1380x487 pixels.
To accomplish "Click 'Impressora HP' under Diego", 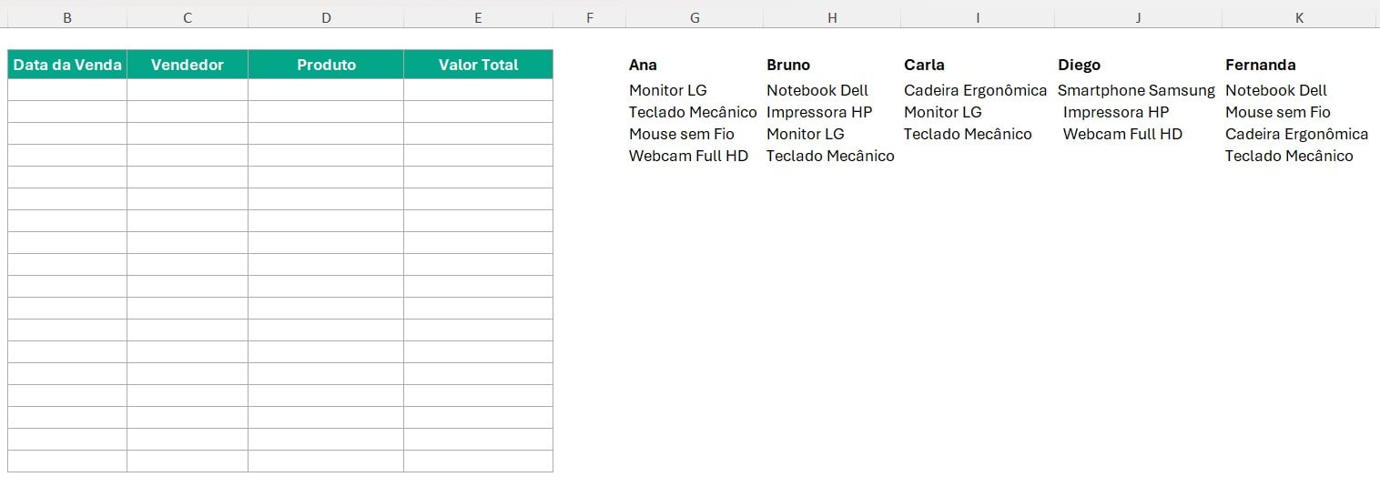I will [1116, 112].
